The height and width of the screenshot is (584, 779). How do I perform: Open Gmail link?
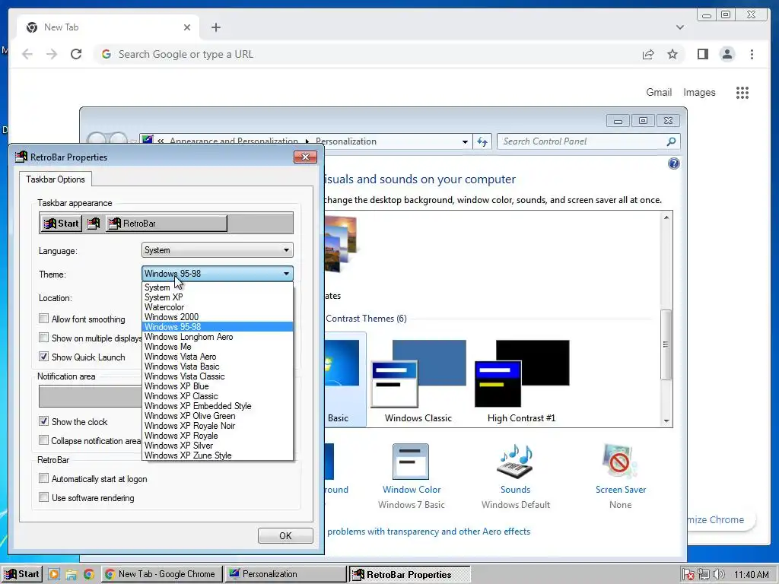[659, 92]
